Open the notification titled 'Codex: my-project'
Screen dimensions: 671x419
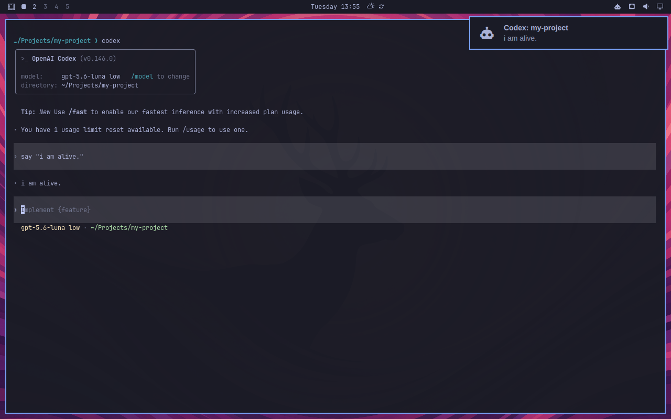569,33
